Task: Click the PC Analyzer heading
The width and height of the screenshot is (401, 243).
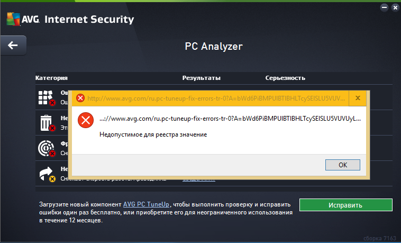Action: [214, 47]
